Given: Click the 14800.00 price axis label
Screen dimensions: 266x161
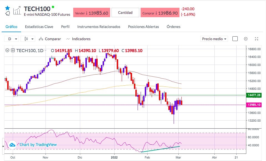Looking at the screenshot, I should 254,89.
